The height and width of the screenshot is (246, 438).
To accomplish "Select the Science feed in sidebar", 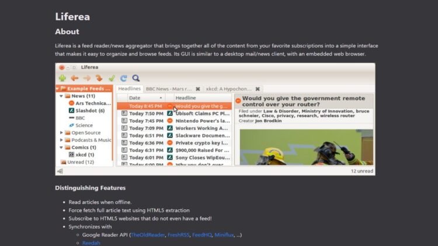I will [x=84, y=125].
